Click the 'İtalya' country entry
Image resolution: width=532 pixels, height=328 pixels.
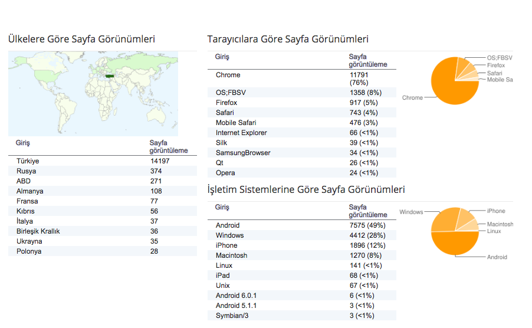25,221
